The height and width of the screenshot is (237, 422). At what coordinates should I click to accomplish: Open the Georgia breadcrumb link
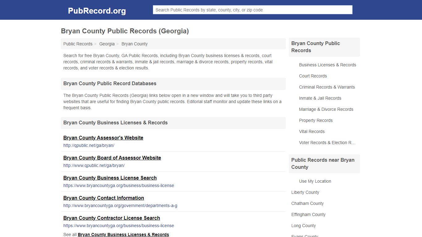coord(107,44)
